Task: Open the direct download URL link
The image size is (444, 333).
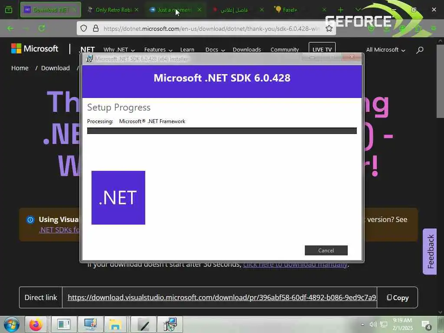Action: tap(222, 297)
